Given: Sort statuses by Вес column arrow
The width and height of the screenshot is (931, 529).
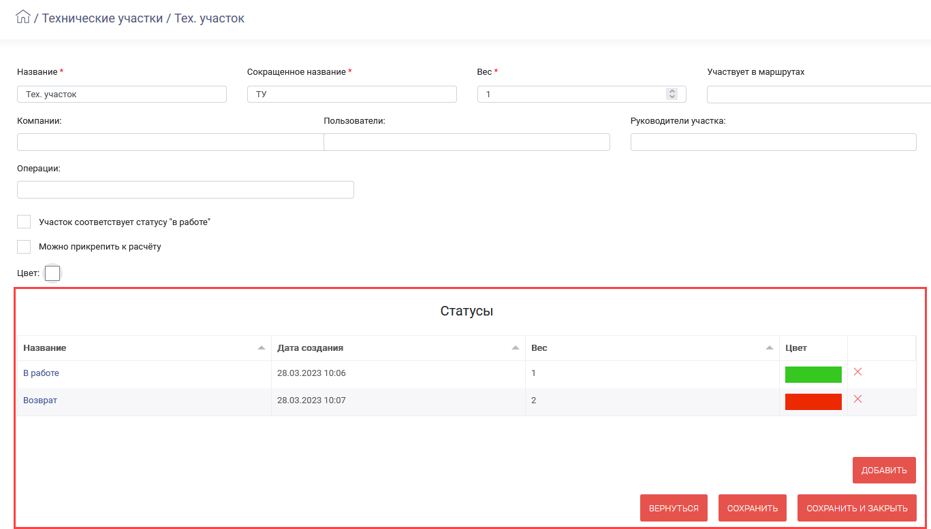Looking at the screenshot, I should [770, 347].
